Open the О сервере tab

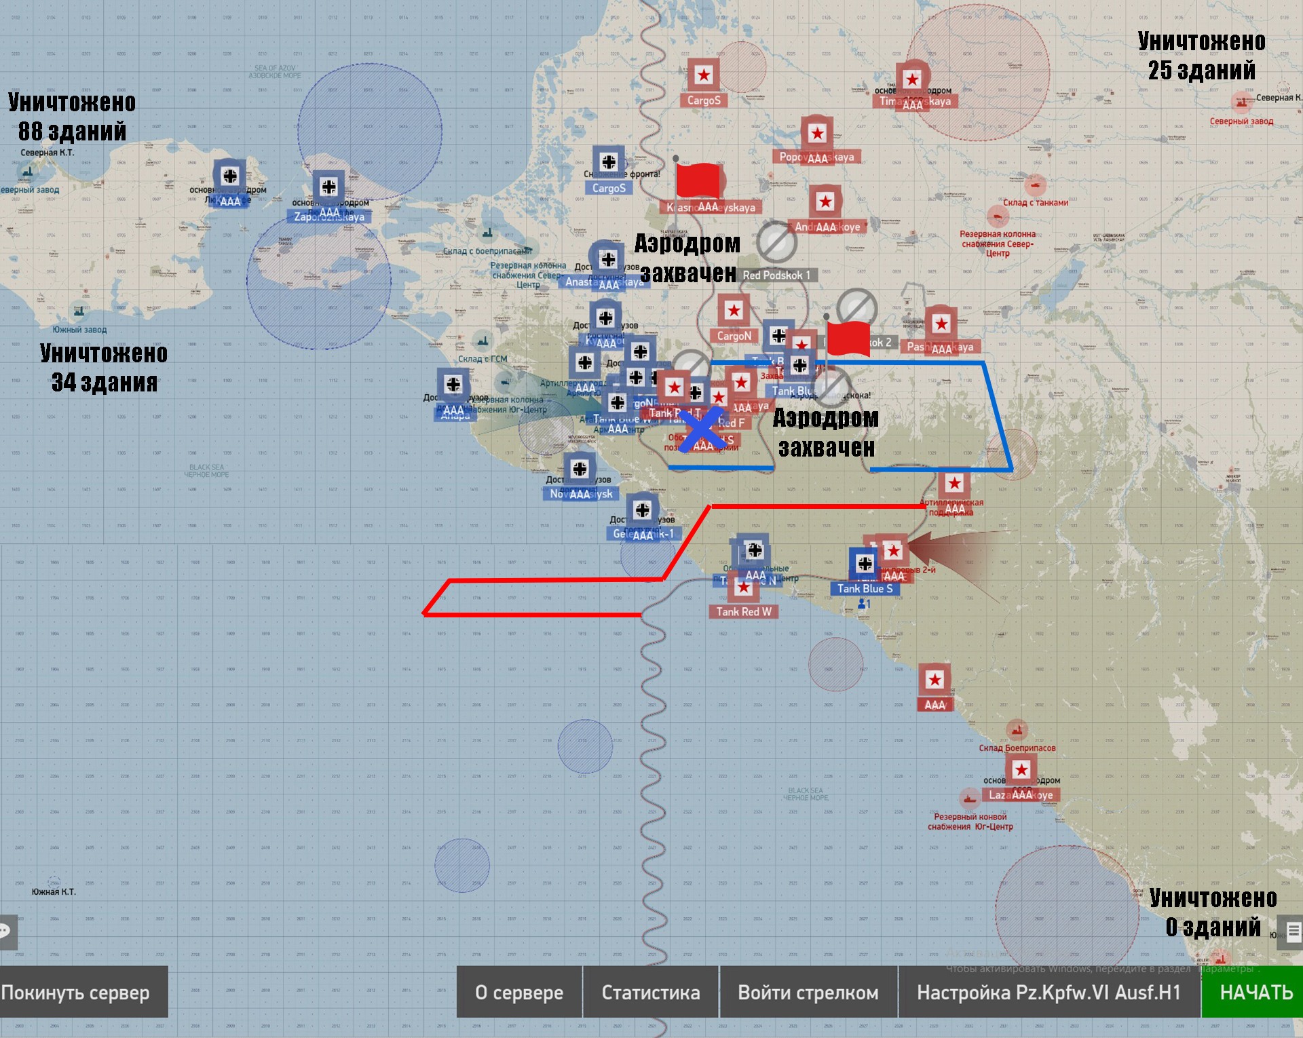tap(519, 993)
